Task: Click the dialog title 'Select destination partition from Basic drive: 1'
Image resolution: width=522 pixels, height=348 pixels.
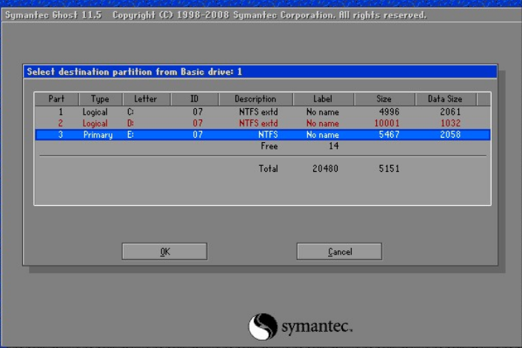Action: pyautogui.click(x=135, y=72)
